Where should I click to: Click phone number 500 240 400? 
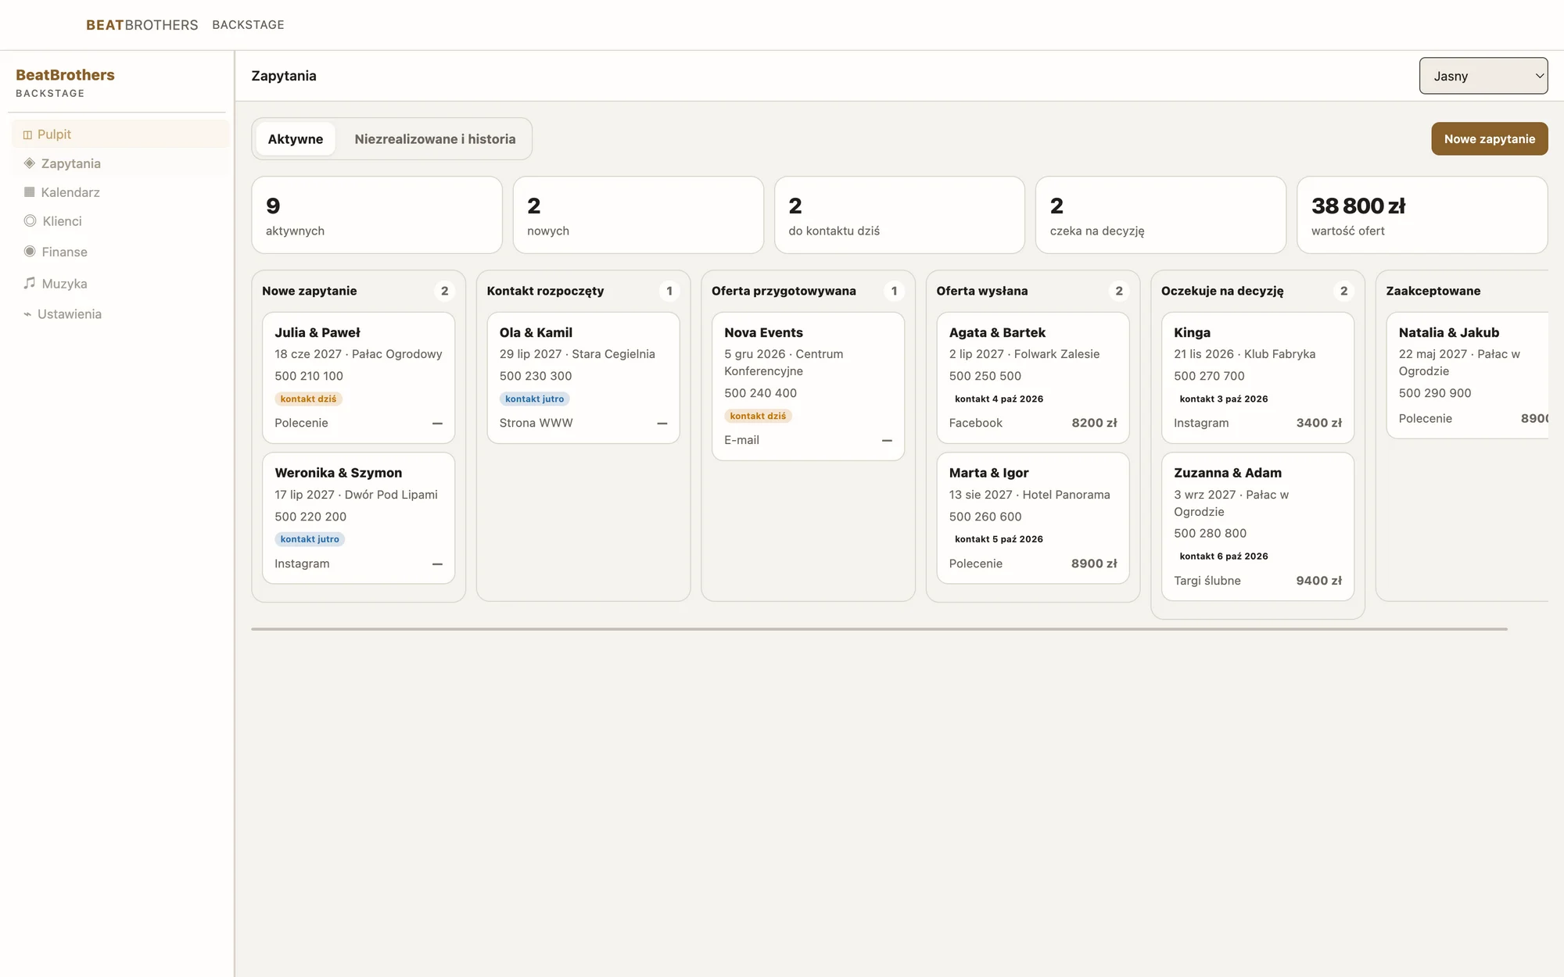760,393
